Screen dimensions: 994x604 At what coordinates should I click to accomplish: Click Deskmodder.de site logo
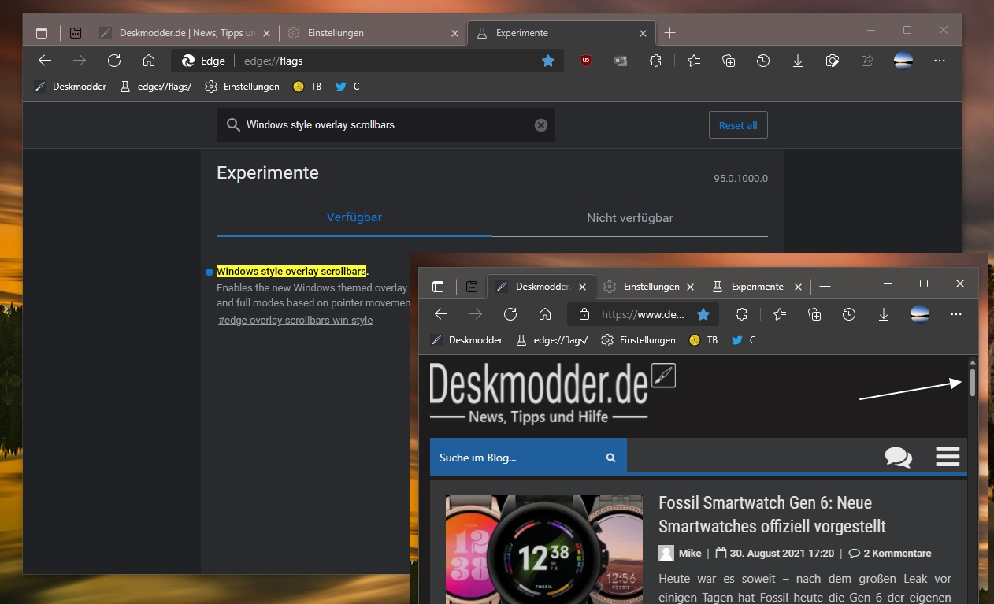[552, 394]
